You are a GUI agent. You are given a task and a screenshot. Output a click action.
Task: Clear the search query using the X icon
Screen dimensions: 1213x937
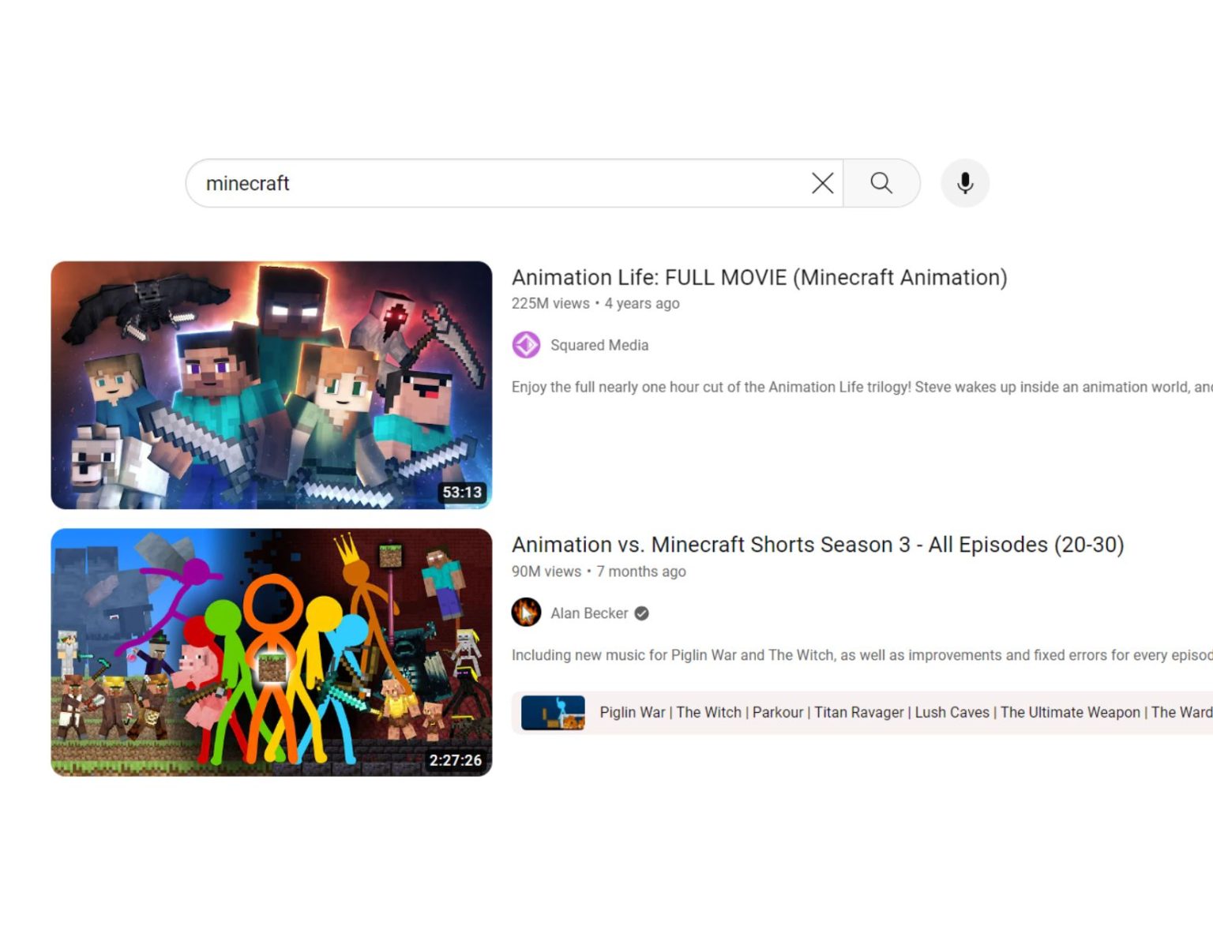822,182
